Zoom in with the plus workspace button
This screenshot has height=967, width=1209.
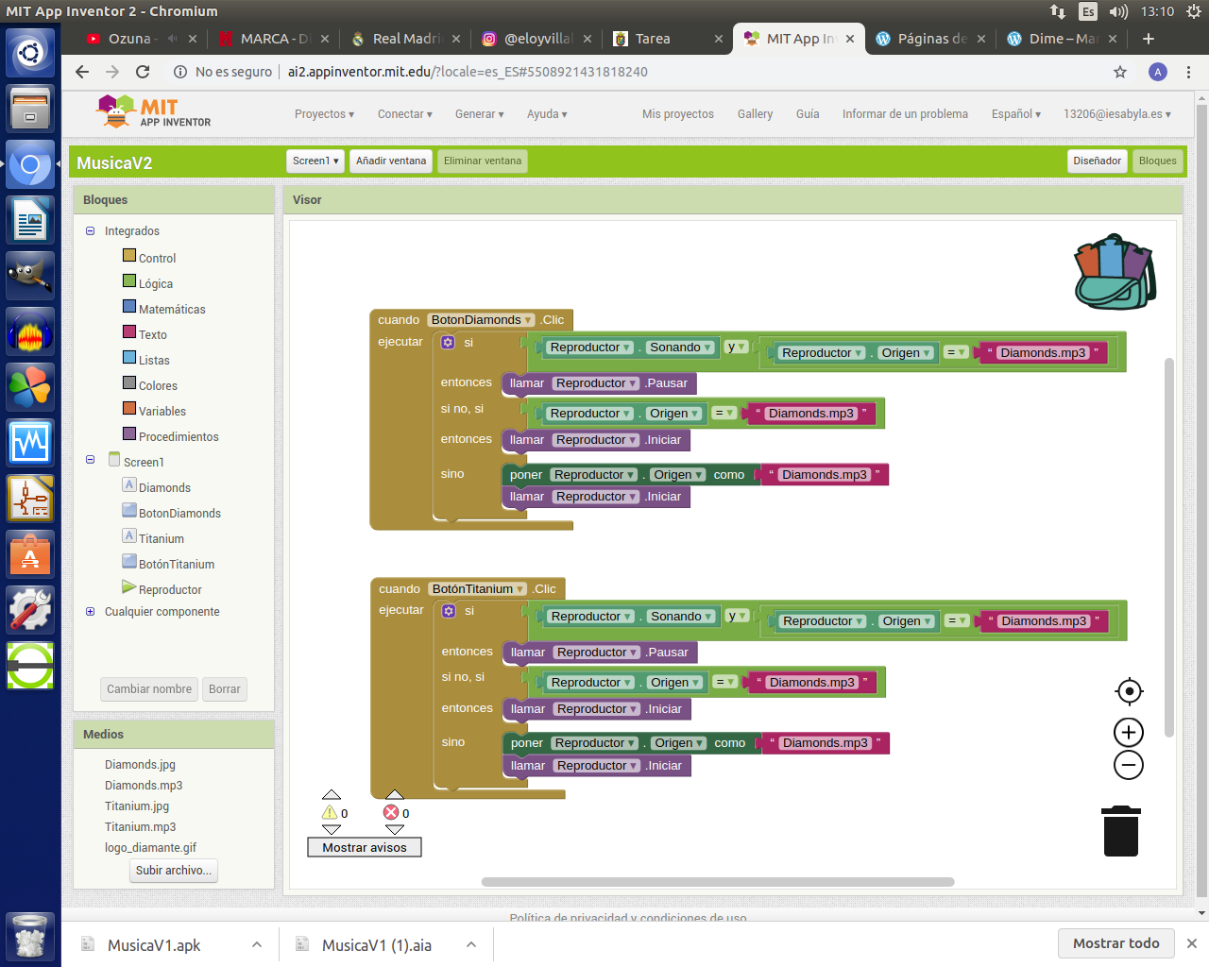[x=1129, y=732]
